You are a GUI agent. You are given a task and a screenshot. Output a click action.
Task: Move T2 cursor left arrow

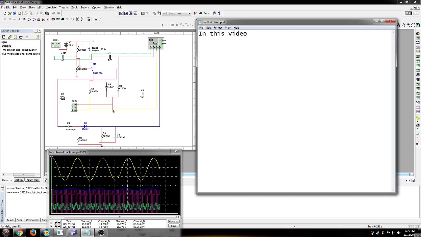pos(55,226)
